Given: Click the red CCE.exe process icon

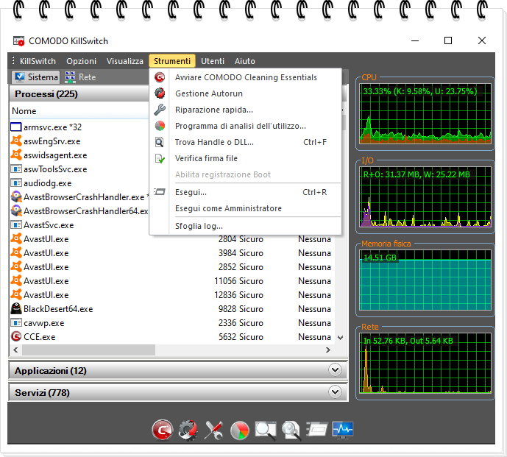Looking at the screenshot, I should click(16, 337).
